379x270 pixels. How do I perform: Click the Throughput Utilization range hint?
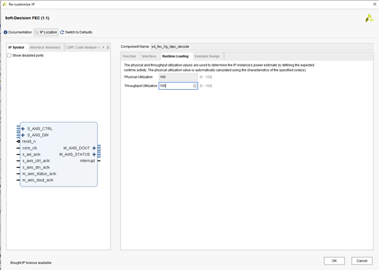[x=206, y=86]
